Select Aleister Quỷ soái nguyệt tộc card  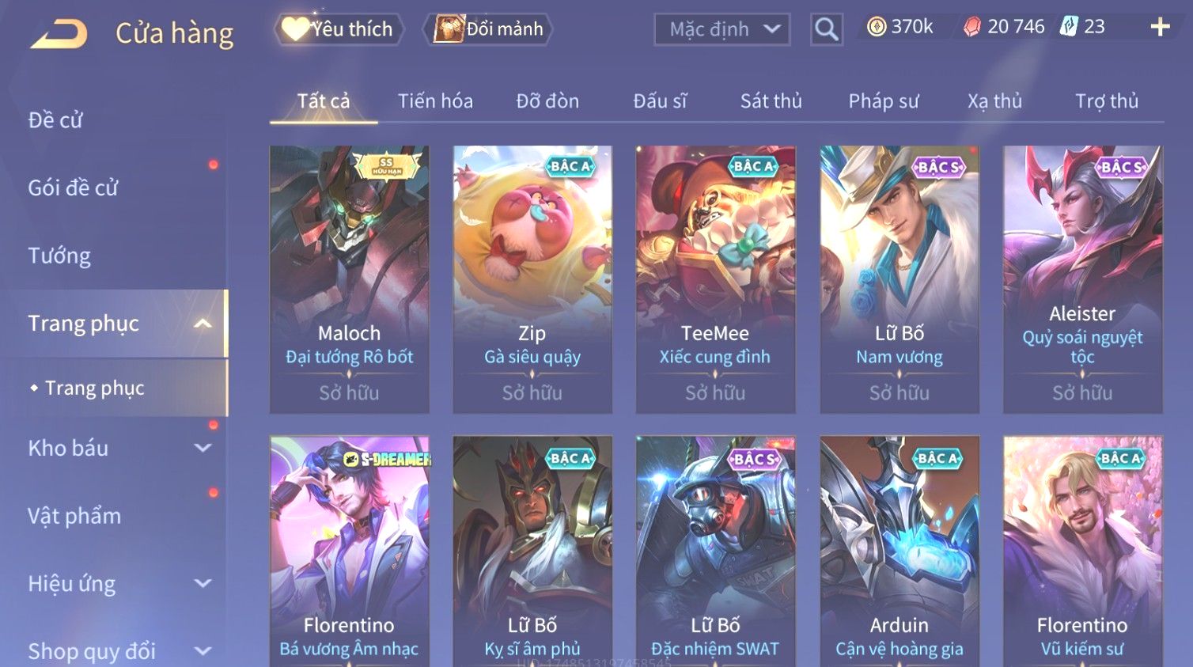pyautogui.click(x=1083, y=279)
